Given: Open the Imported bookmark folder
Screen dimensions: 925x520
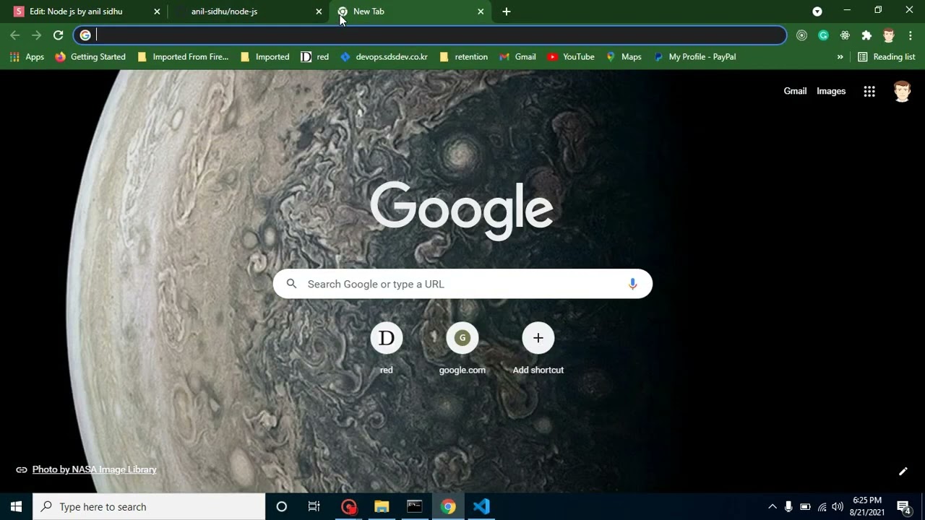Looking at the screenshot, I should pyautogui.click(x=264, y=57).
